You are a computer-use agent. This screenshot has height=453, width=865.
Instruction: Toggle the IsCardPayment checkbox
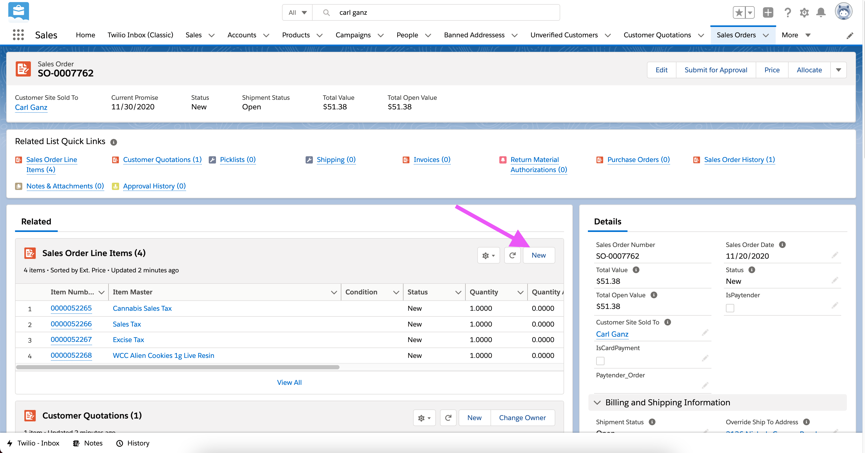click(600, 361)
